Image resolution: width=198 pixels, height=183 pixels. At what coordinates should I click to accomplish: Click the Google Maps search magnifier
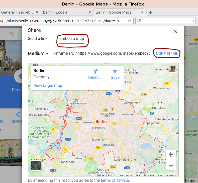[x=12, y=34]
